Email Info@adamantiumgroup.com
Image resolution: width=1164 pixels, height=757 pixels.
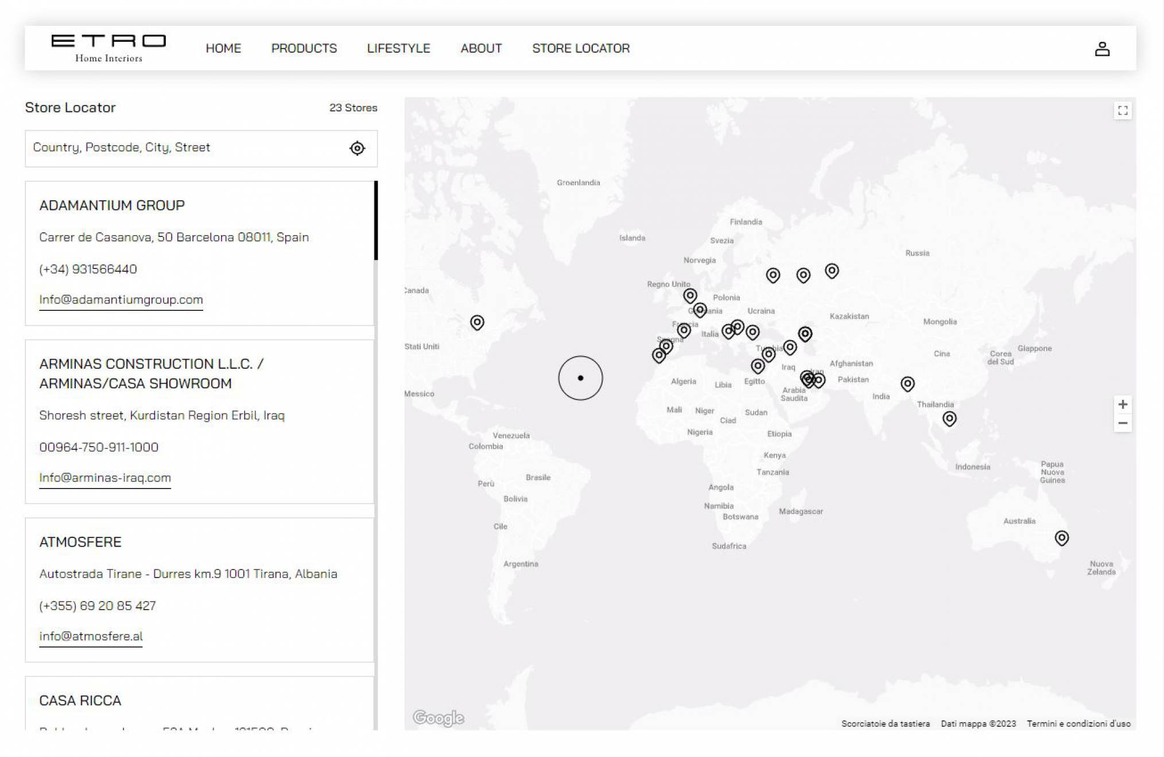(121, 300)
